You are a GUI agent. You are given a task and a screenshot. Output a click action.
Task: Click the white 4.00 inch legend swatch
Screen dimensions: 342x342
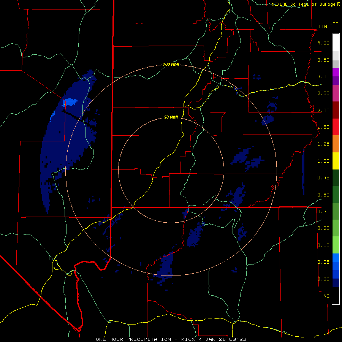(336, 42)
